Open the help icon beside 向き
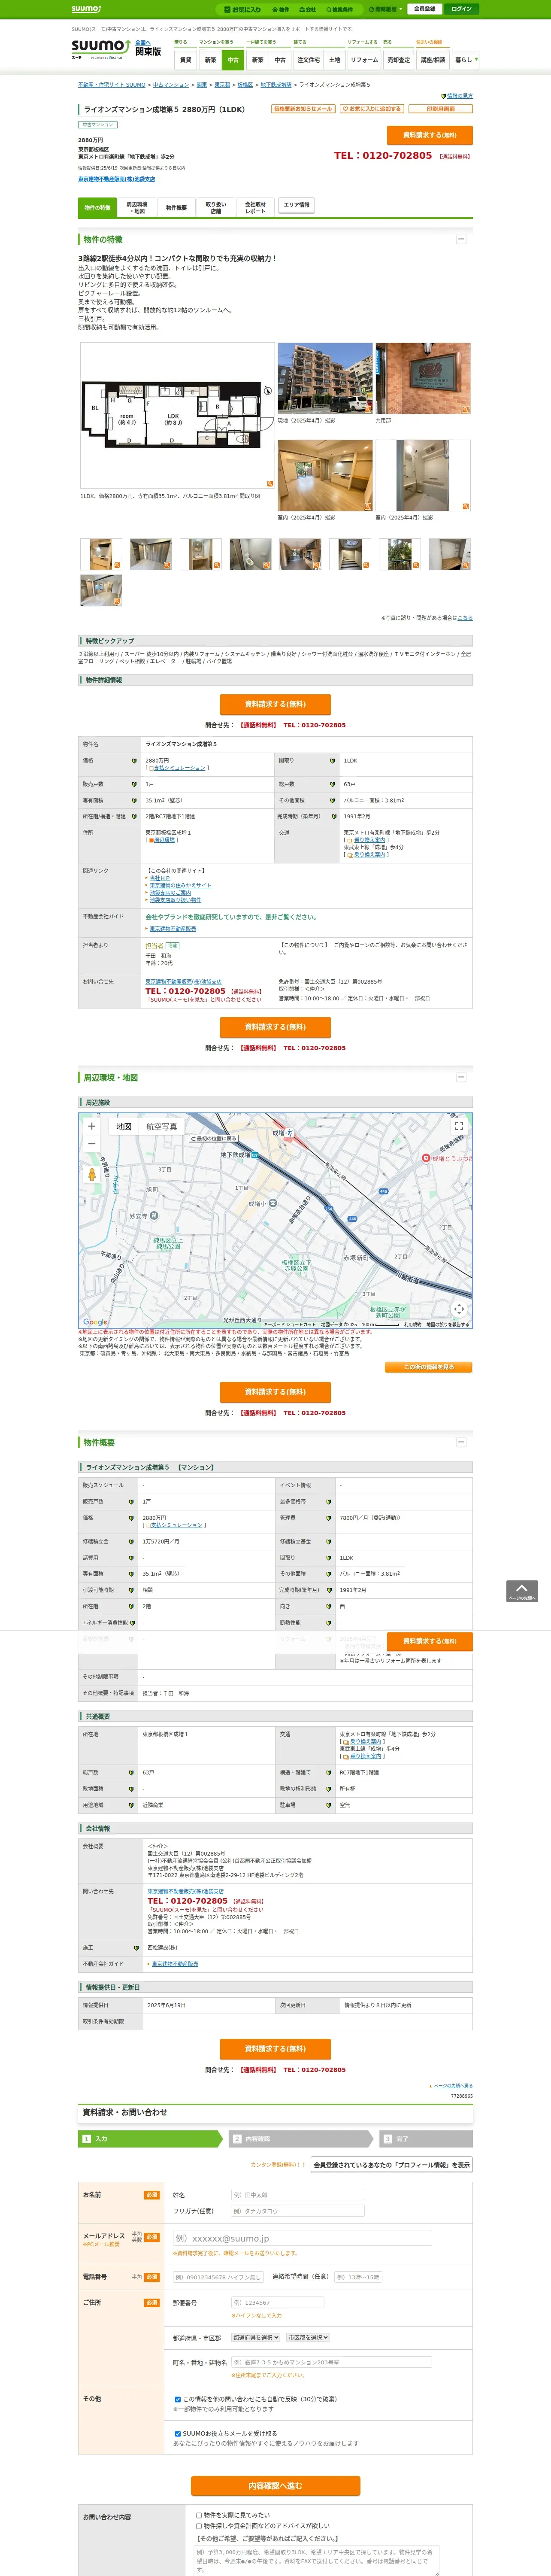This screenshot has height=2576, width=551. [328, 1606]
